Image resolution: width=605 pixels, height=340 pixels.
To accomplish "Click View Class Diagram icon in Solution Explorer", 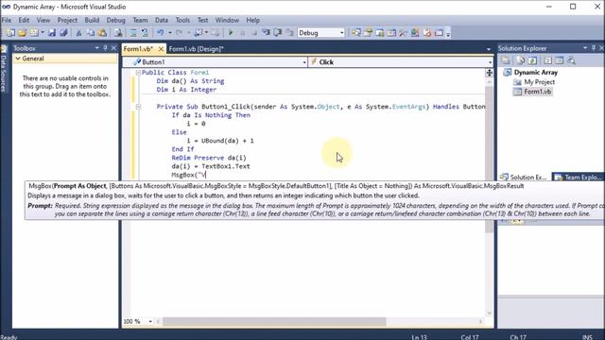I will click(x=571, y=60).
